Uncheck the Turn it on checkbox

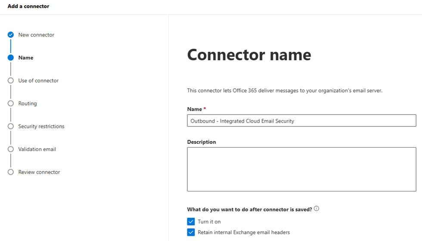click(x=191, y=222)
